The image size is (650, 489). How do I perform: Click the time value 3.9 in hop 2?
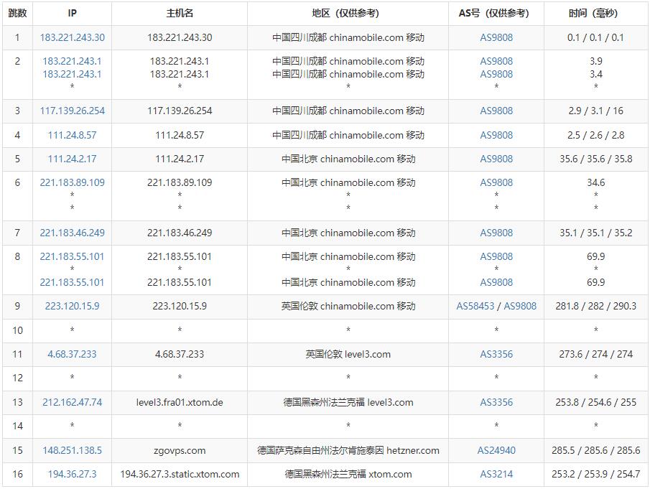(x=595, y=61)
